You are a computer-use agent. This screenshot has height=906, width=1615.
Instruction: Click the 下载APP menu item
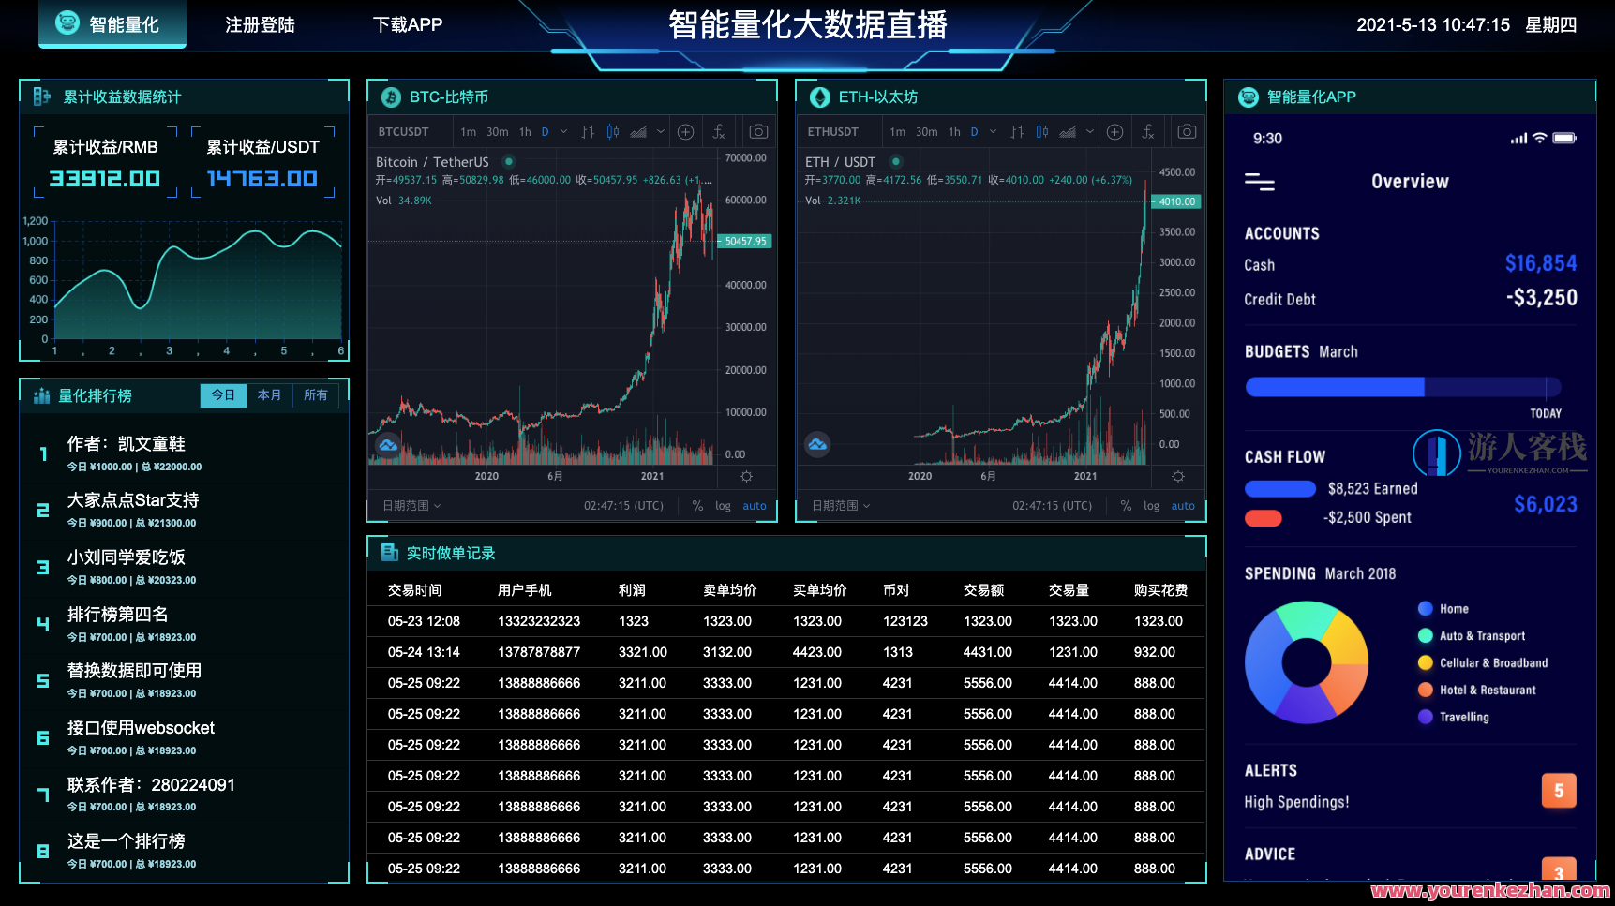tap(408, 24)
